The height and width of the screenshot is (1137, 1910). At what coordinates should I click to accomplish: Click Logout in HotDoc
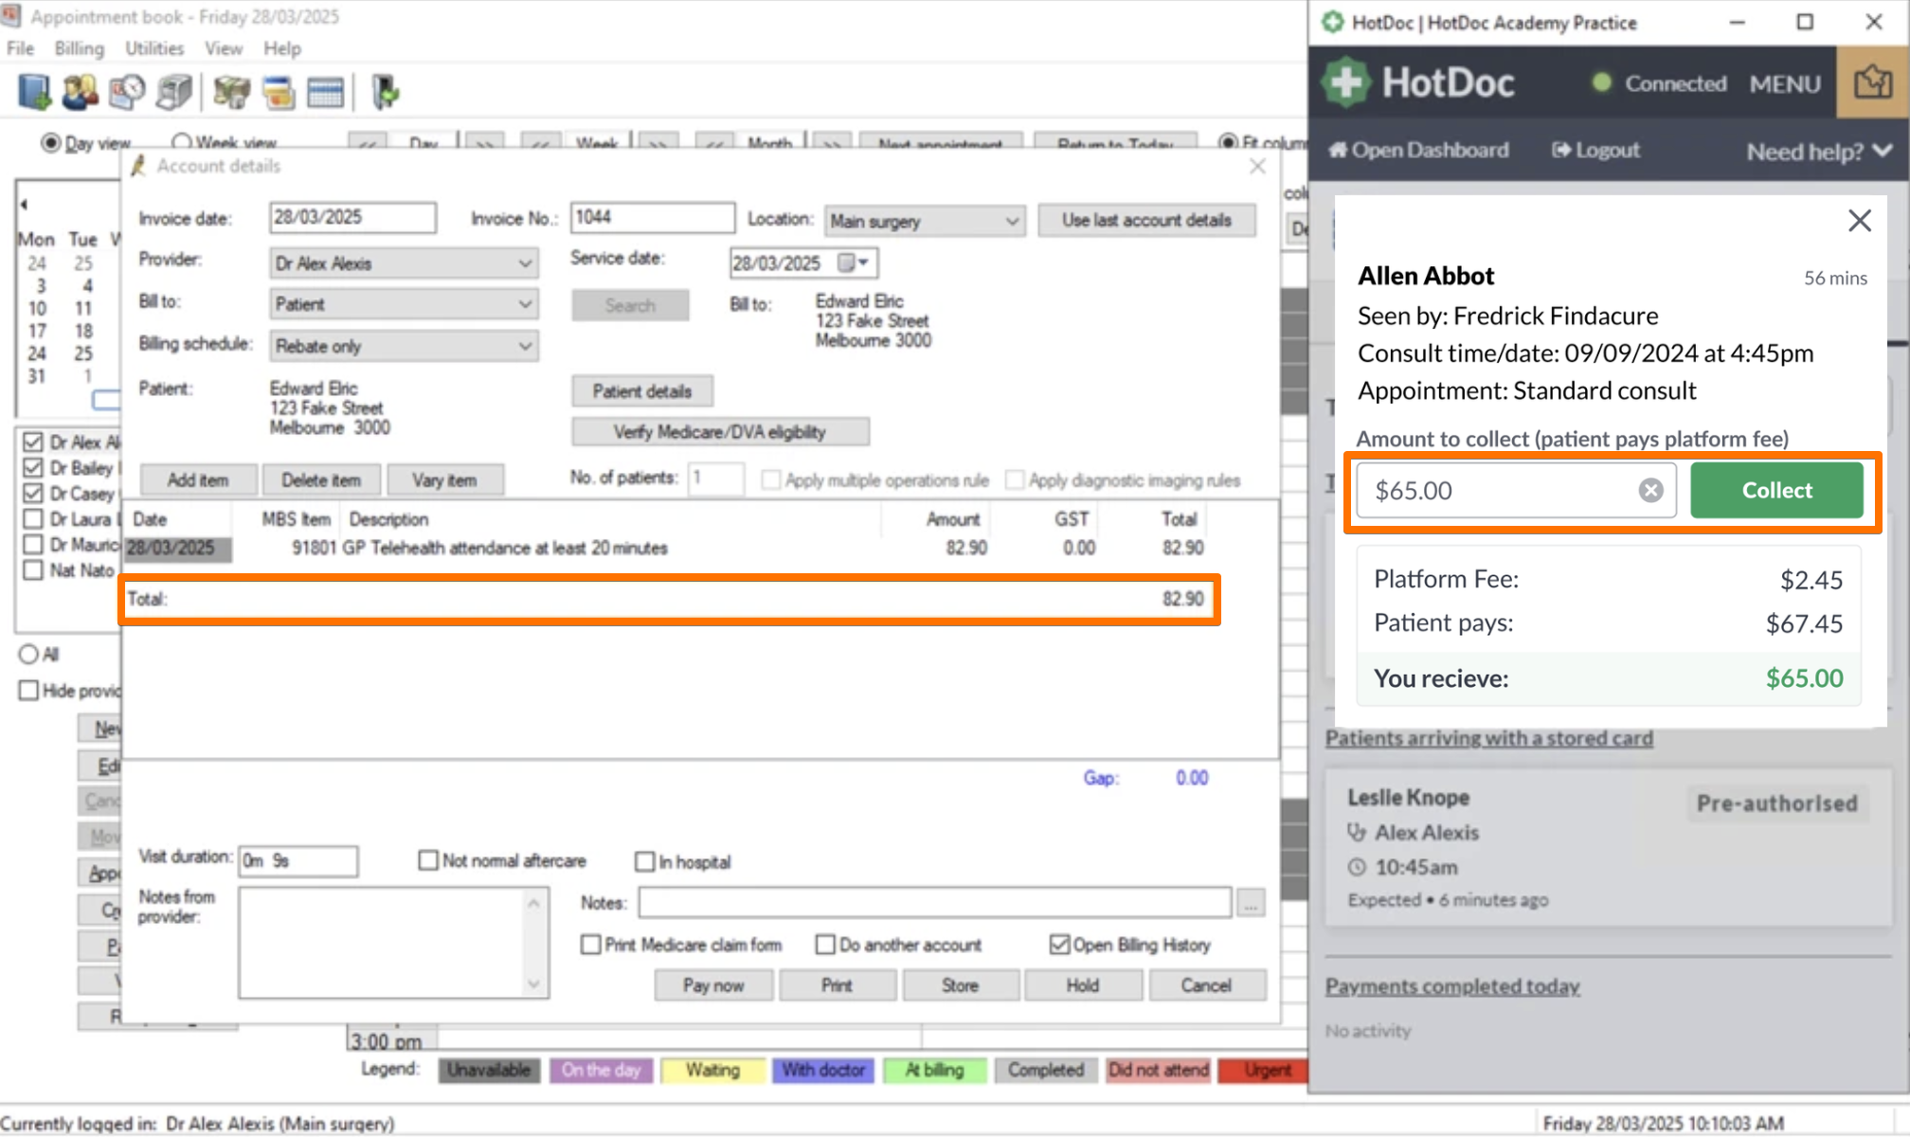(x=1595, y=150)
